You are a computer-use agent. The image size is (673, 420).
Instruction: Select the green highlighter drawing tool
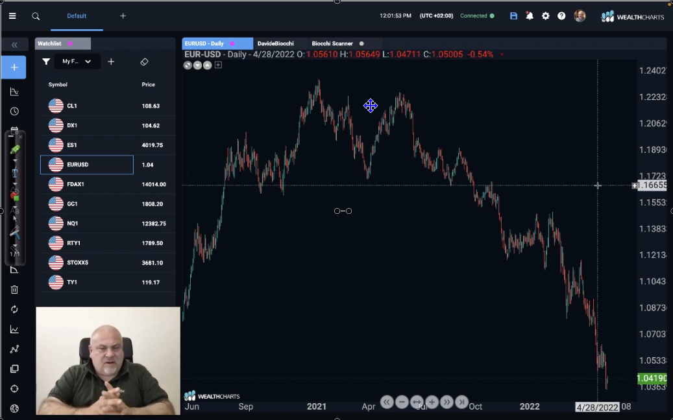click(15, 149)
